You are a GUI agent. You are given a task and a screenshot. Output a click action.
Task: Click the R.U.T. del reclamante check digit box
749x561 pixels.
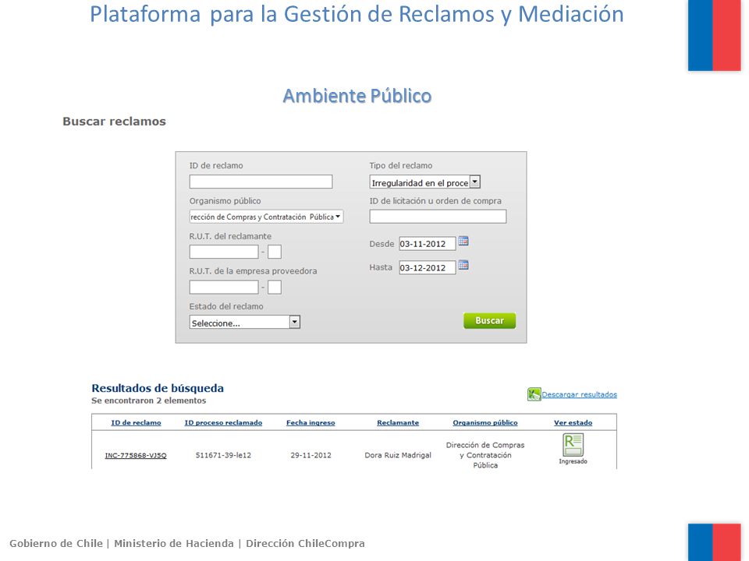(275, 252)
